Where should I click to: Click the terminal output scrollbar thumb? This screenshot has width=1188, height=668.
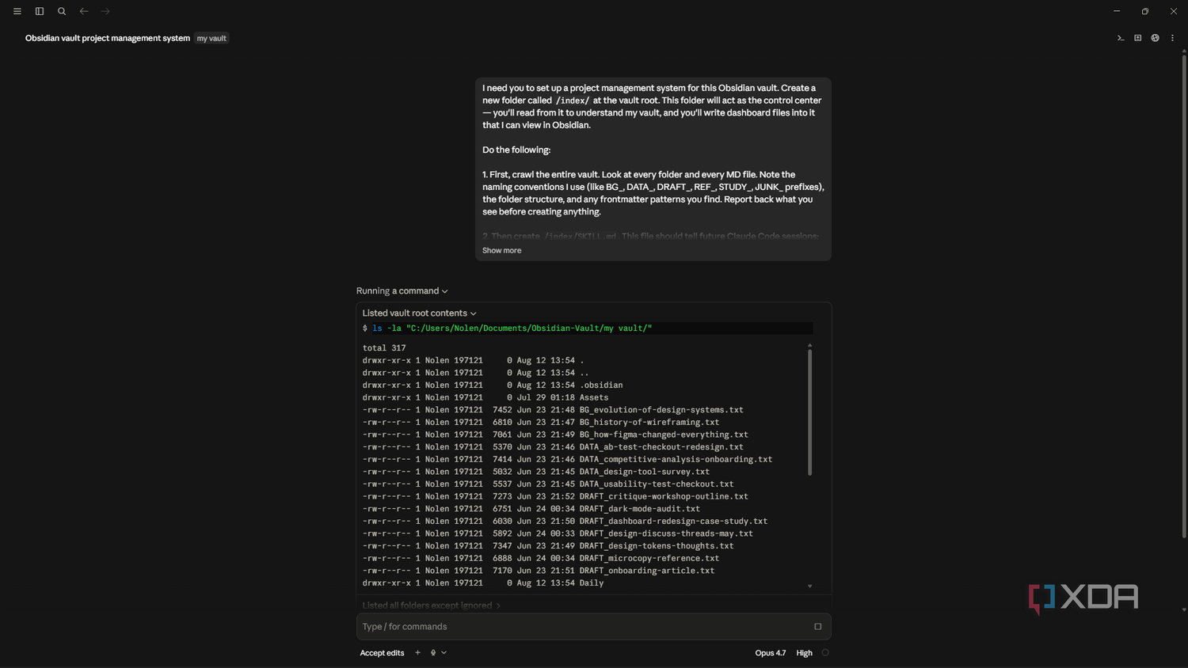pos(809,412)
